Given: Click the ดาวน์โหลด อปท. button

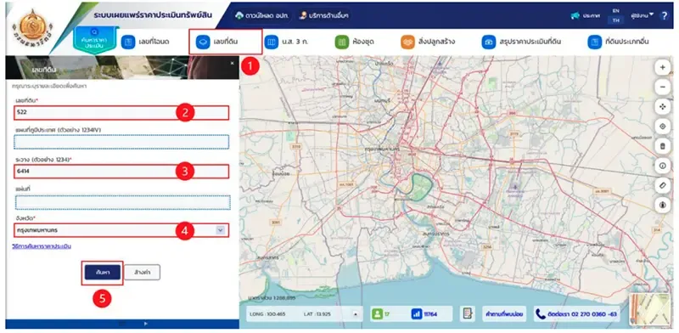Looking at the screenshot, I should 262,15.
